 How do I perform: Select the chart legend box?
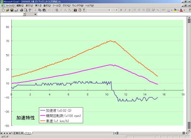pyautogui.click(x=61, y=115)
